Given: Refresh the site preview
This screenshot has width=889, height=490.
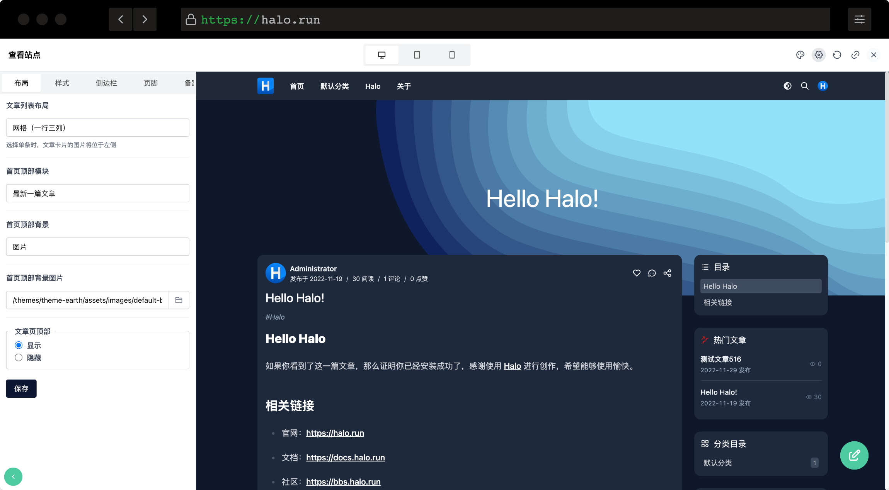Looking at the screenshot, I should [836, 54].
